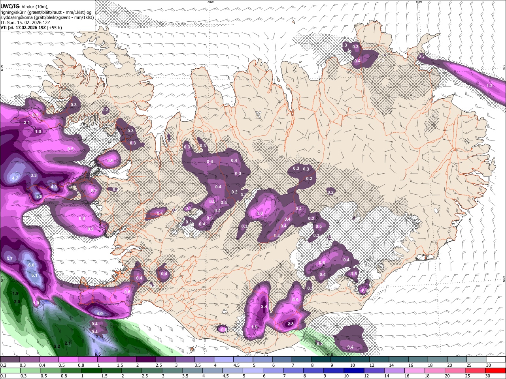
Task: Click the 1.5 value near south coast
Action: tap(255, 327)
